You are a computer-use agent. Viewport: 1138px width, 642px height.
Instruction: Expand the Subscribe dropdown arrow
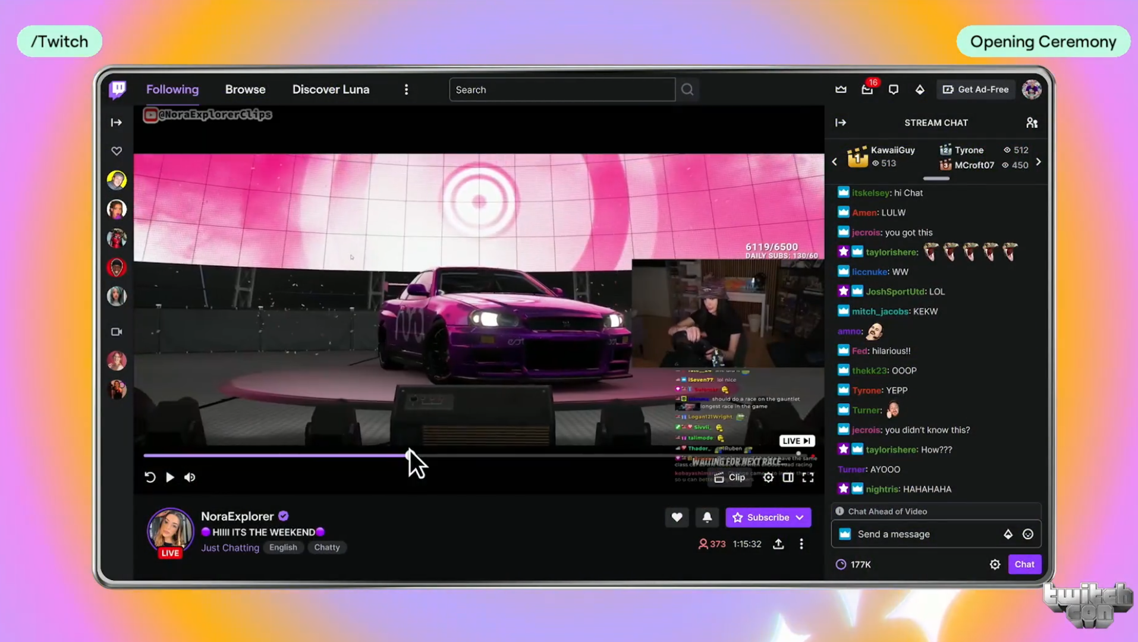[800, 517]
